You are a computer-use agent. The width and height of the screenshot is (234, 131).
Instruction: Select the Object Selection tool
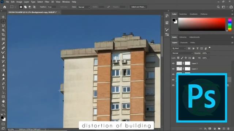[x=3, y=30]
